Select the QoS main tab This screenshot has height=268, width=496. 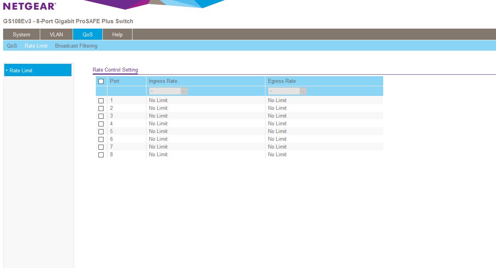tap(88, 34)
